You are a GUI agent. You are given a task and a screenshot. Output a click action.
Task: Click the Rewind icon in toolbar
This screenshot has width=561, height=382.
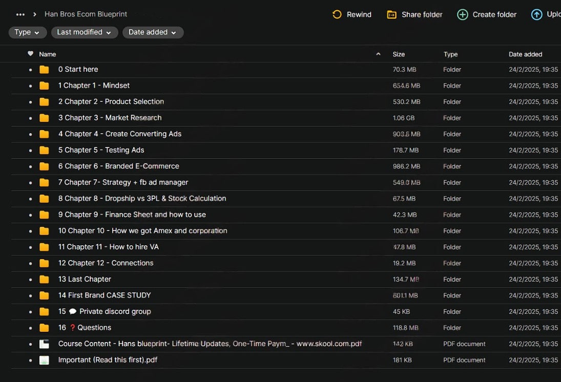coord(337,14)
